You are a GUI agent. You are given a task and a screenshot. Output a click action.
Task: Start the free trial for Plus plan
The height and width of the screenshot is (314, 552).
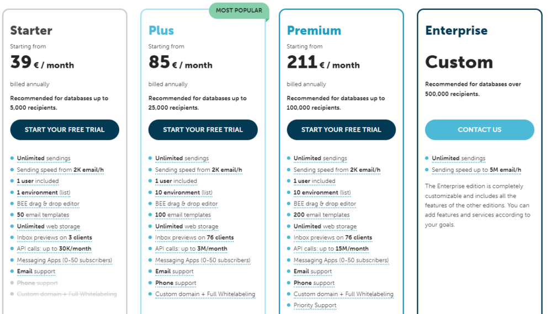(203, 130)
